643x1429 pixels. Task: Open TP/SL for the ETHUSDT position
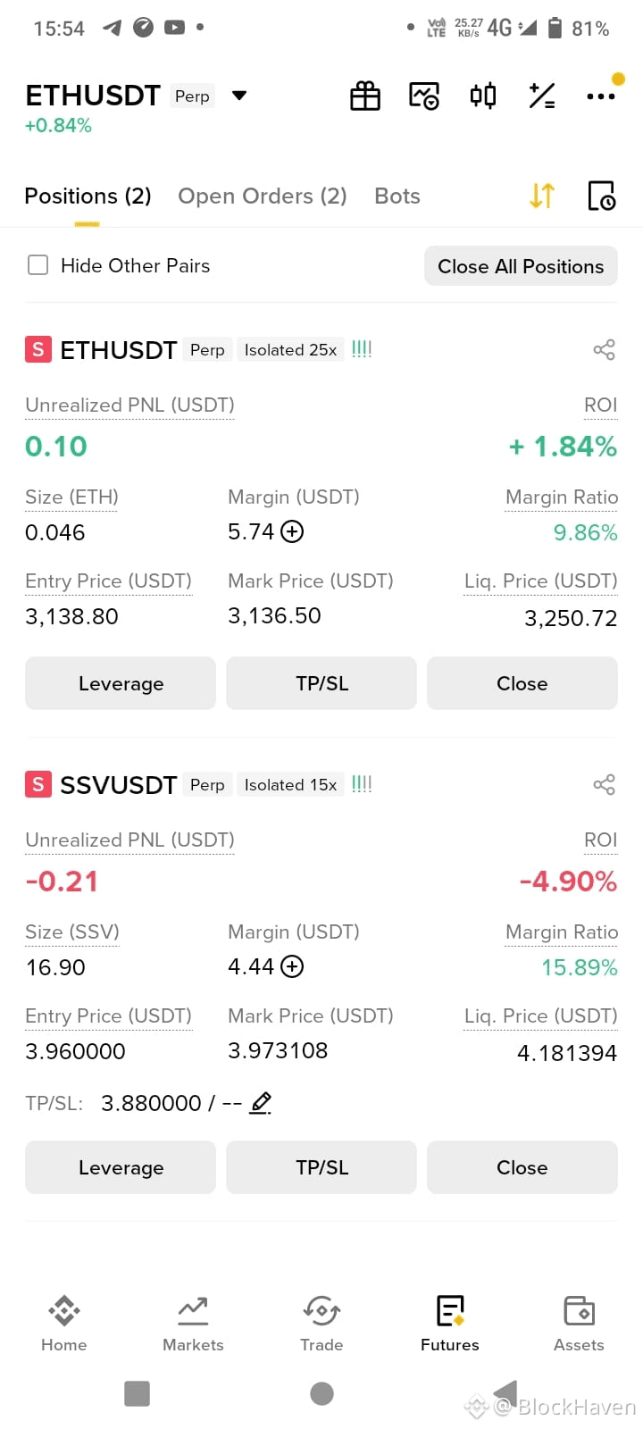click(321, 683)
